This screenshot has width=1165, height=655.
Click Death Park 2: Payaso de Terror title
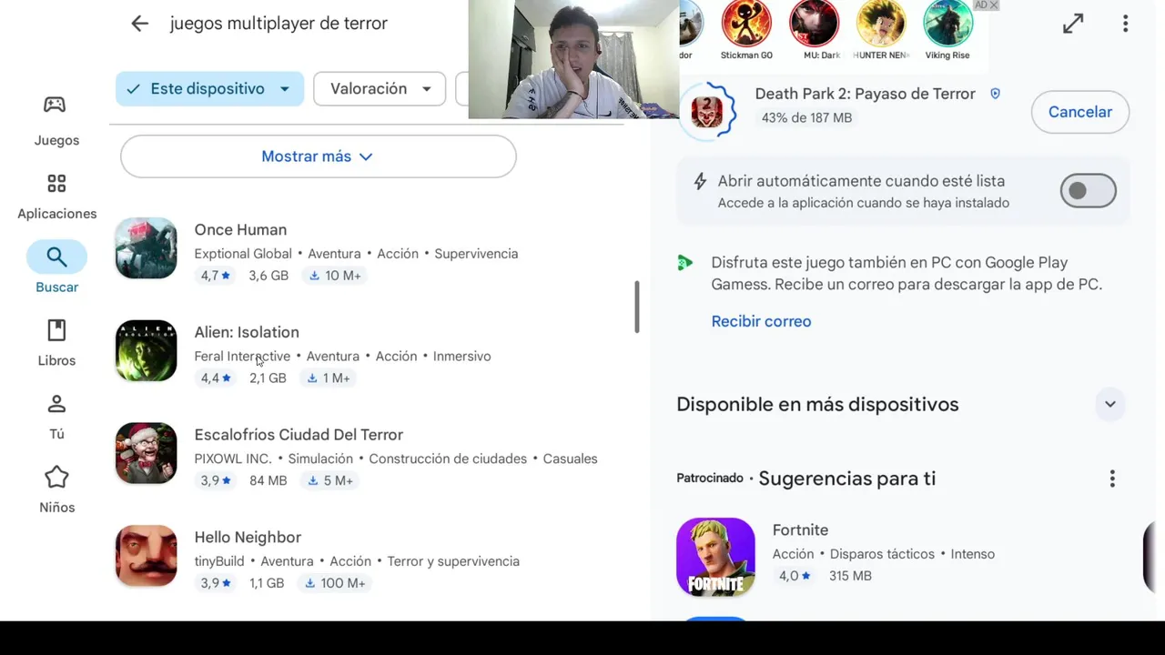point(865,94)
